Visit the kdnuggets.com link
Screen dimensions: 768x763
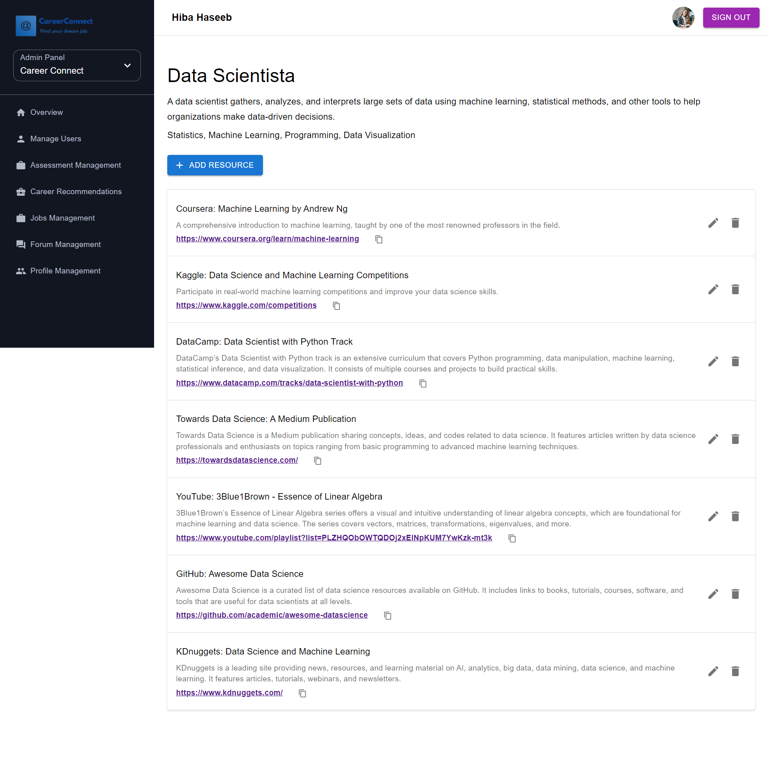pyautogui.click(x=229, y=693)
